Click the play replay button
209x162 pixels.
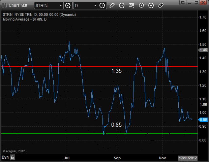(141, 5)
